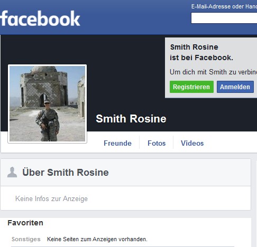Click 'Keine Seiten zum Anzeigen vorhanden.' text

pyautogui.click(x=97, y=239)
